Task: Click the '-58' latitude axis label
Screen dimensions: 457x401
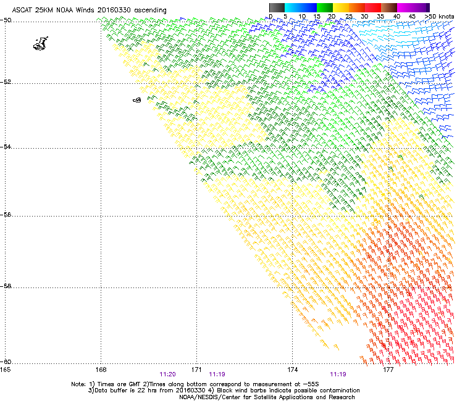Action: (6, 286)
